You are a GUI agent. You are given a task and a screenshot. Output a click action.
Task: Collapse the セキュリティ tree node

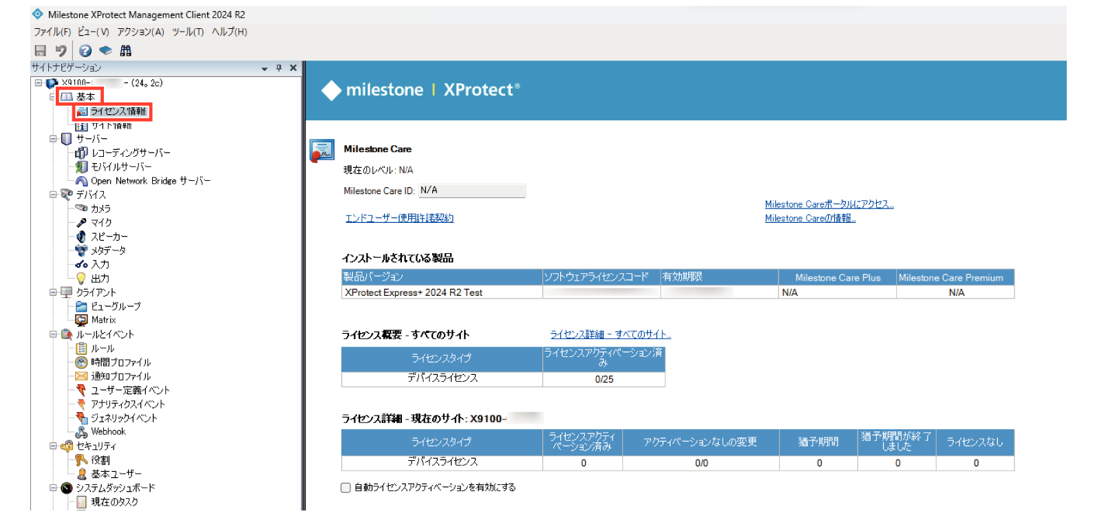[53, 446]
